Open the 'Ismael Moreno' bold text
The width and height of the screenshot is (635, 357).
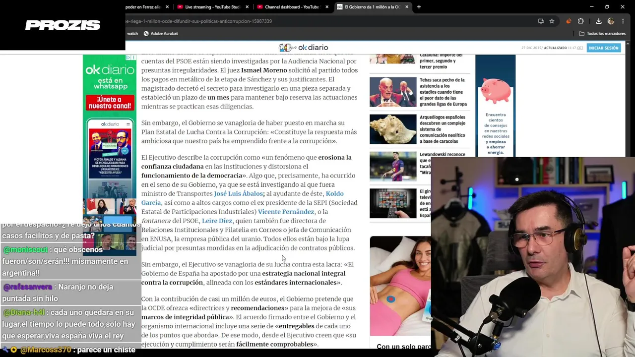[x=264, y=70]
